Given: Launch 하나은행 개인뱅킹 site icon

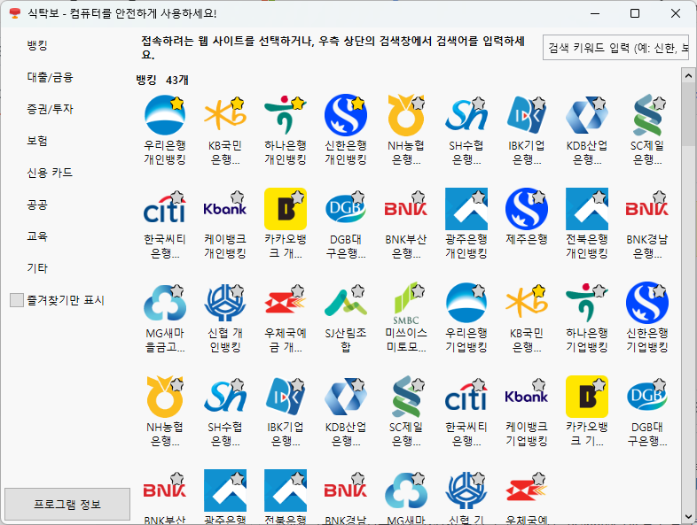Looking at the screenshot, I should (x=286, y=115).
